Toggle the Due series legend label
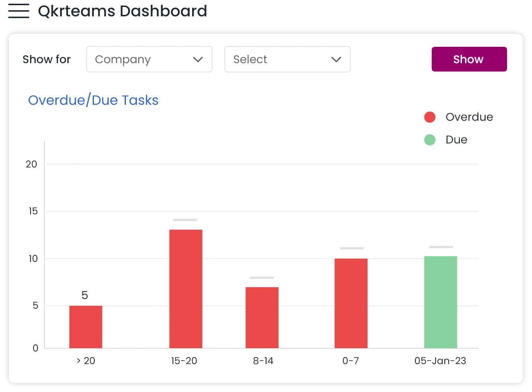532x392 pixels. pyautogui.click(x=456, y=140)
